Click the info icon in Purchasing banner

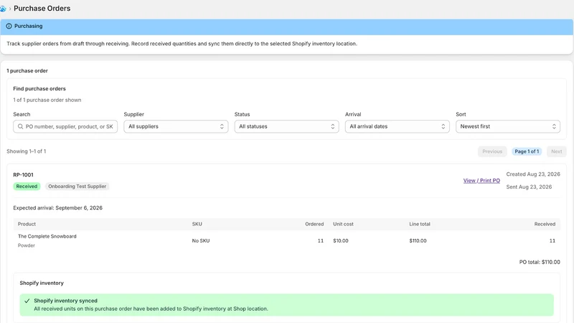[x=9, y=26]
